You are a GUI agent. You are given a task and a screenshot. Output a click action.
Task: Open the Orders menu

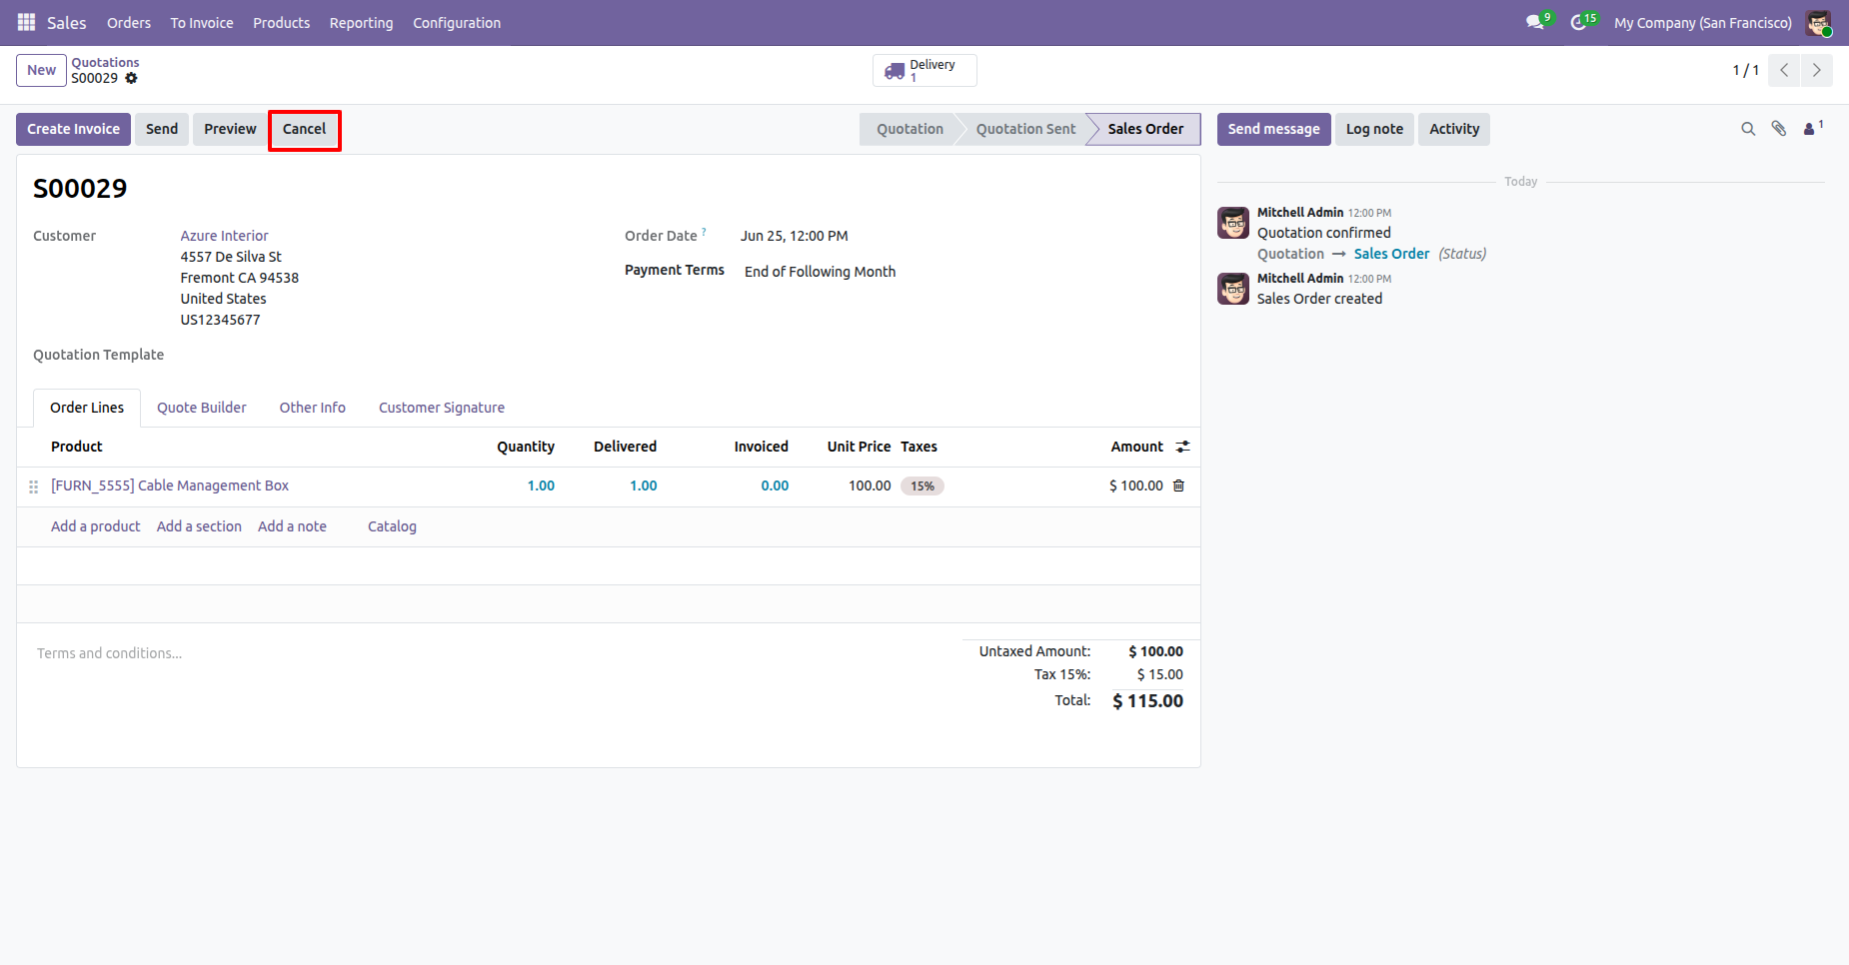pyautogui.click(x=129, y=22)
